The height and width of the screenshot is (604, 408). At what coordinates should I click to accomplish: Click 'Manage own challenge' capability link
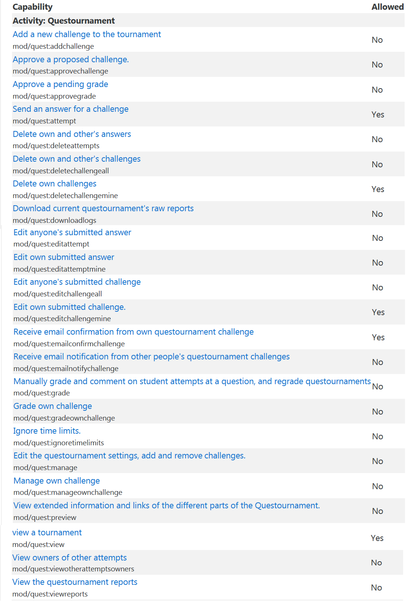click(x=57, y=481)
